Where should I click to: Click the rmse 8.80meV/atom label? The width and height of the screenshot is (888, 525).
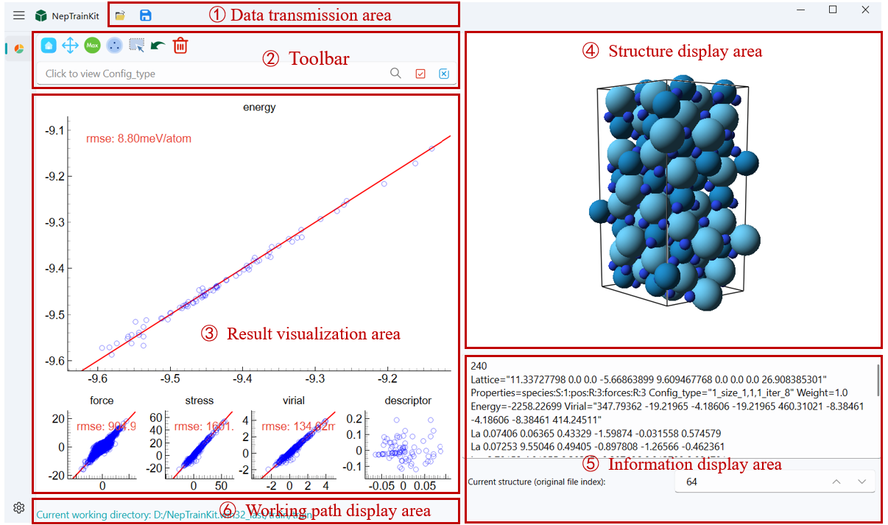139,138
